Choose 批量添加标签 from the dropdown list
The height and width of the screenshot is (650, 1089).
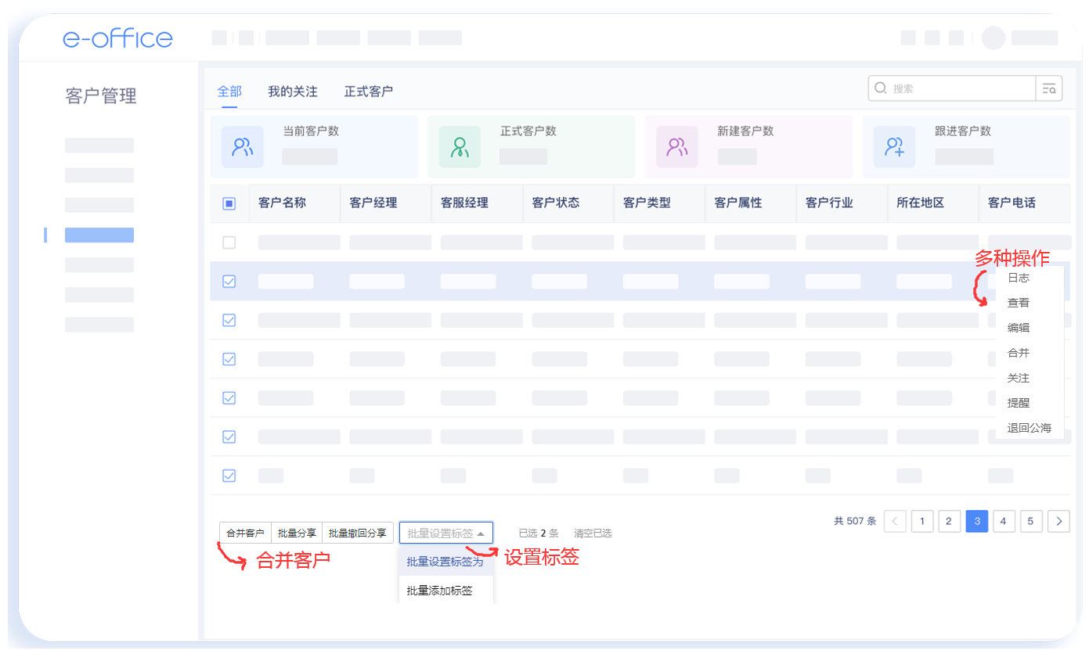pyautogui.click(x=440, y=591)
